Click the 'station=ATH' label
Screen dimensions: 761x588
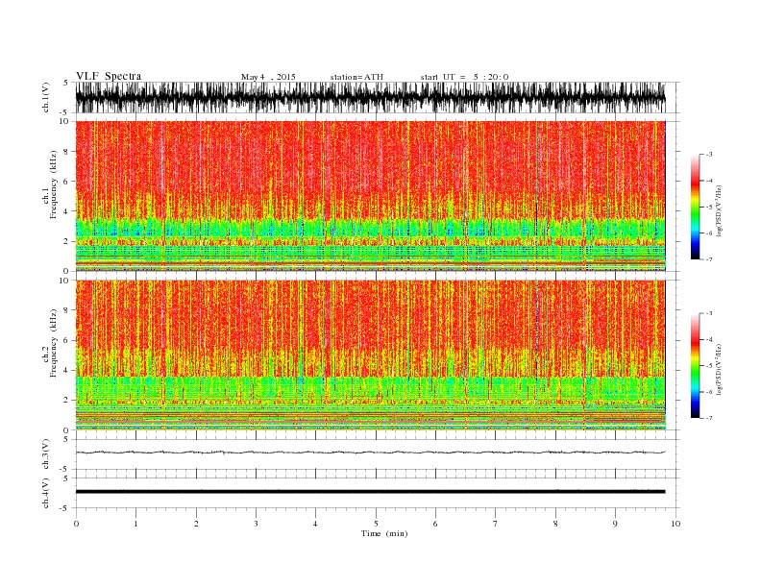tap(356, 77)
